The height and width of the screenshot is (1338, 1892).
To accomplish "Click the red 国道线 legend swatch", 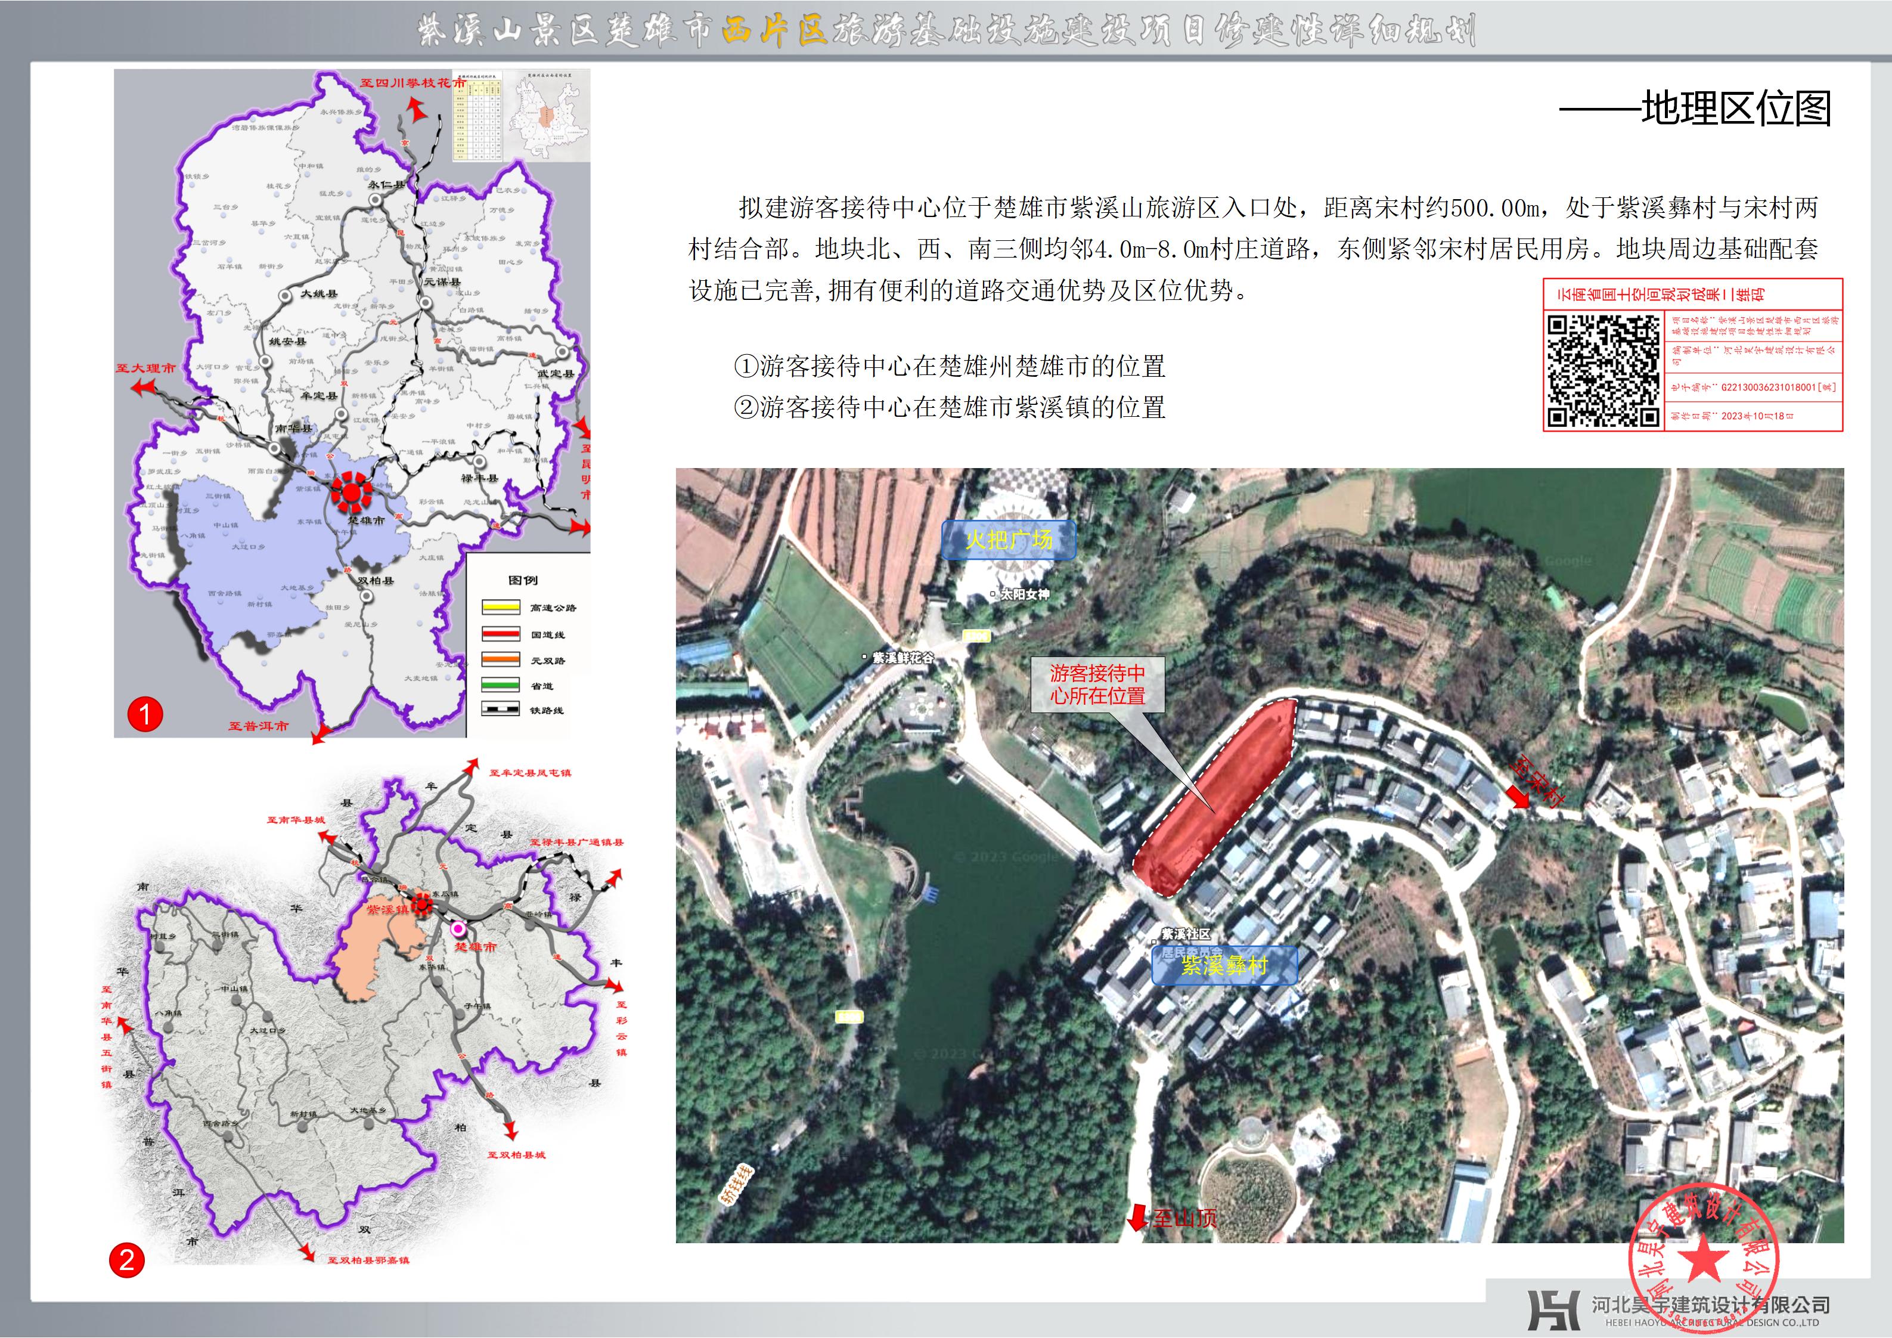I will [x=500, y=634].
